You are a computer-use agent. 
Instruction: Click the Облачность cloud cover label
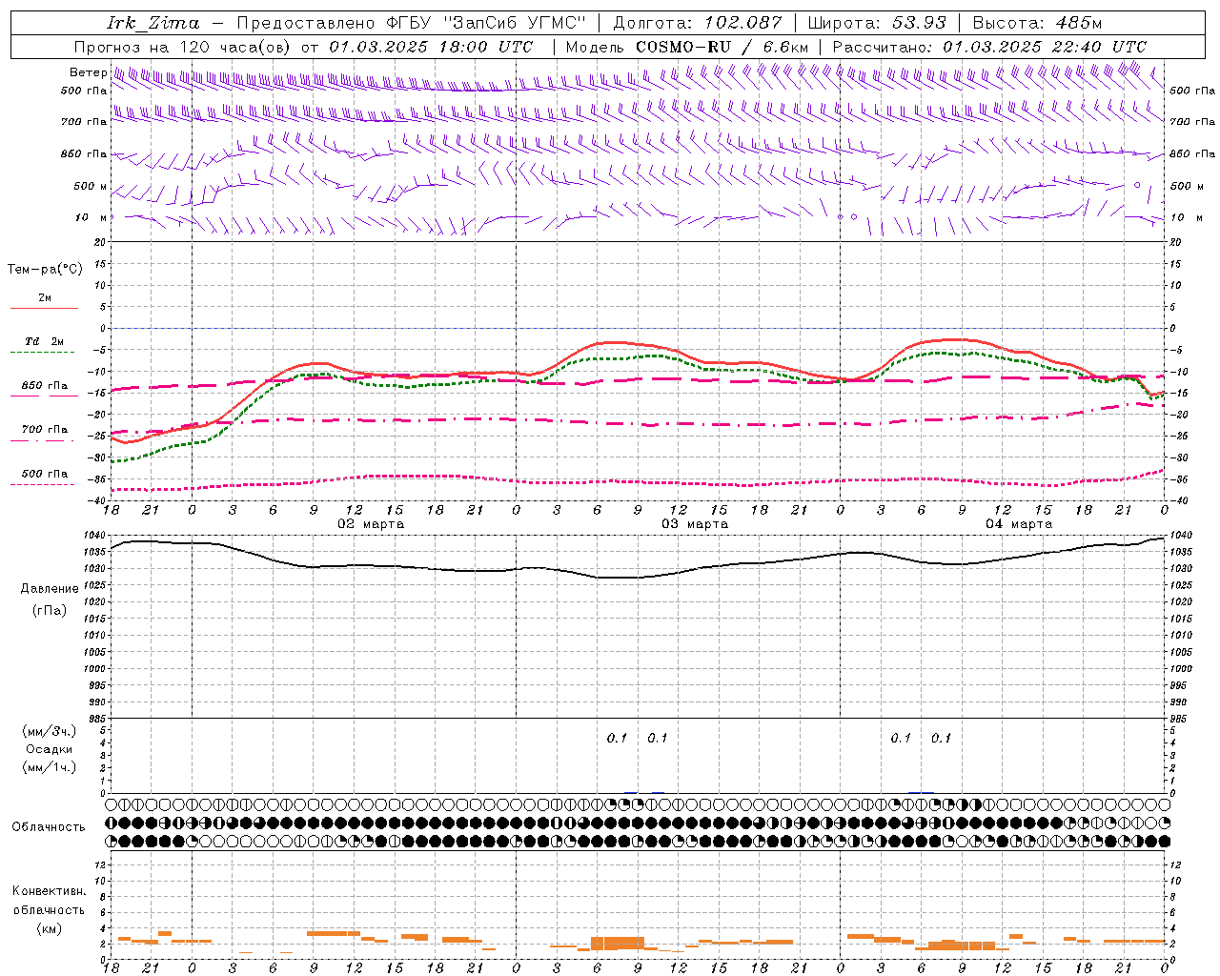coord(49,826)
